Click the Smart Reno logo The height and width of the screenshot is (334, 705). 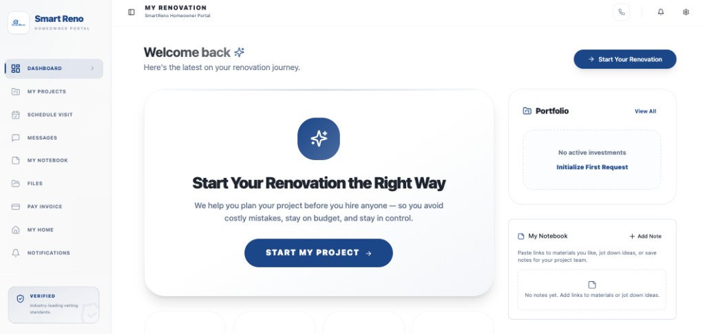(x=19, y=23)
